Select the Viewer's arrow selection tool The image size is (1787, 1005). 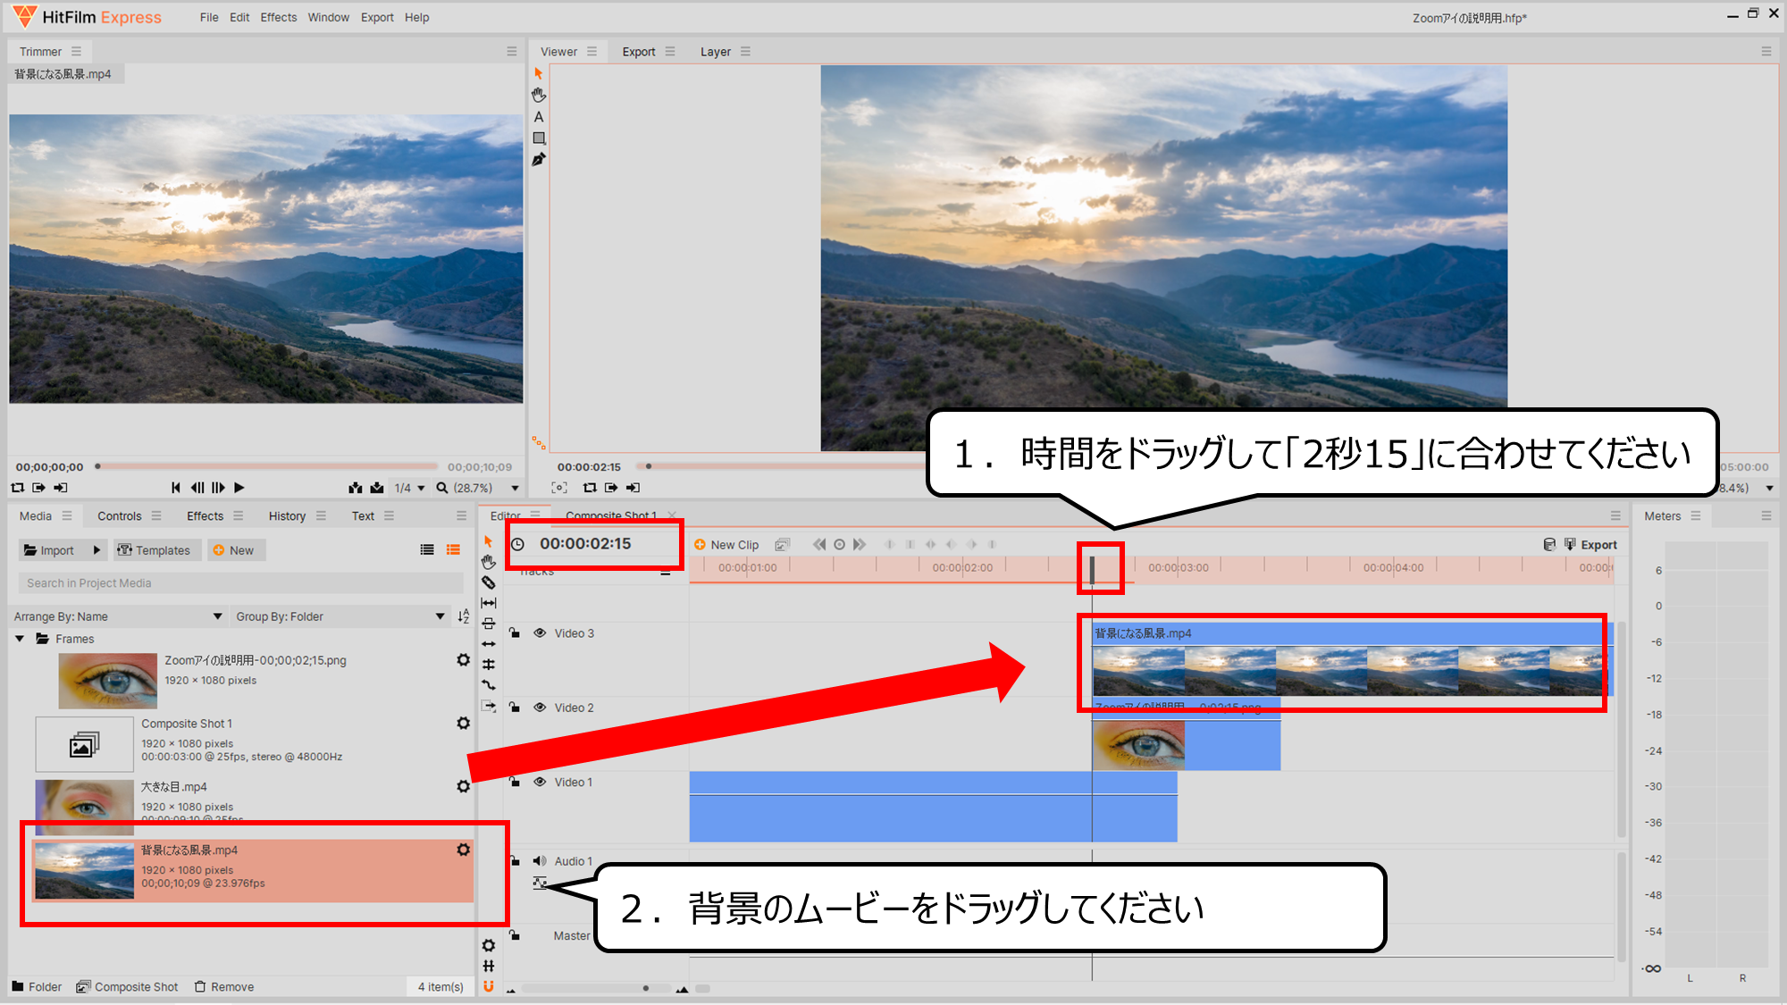click(538, 73)
